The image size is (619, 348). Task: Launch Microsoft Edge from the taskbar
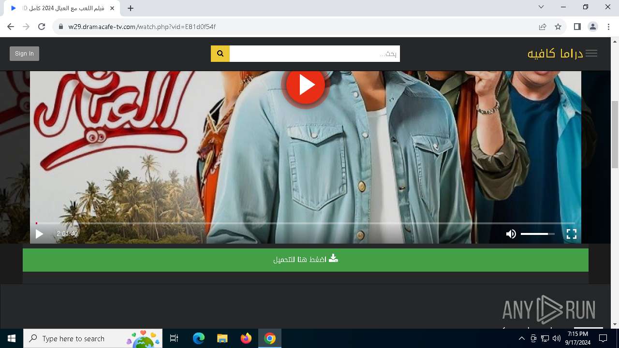click(199, 338)
